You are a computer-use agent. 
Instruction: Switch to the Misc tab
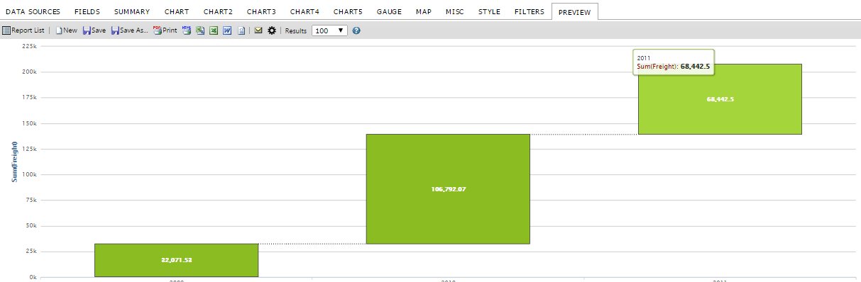coord(455,12)
